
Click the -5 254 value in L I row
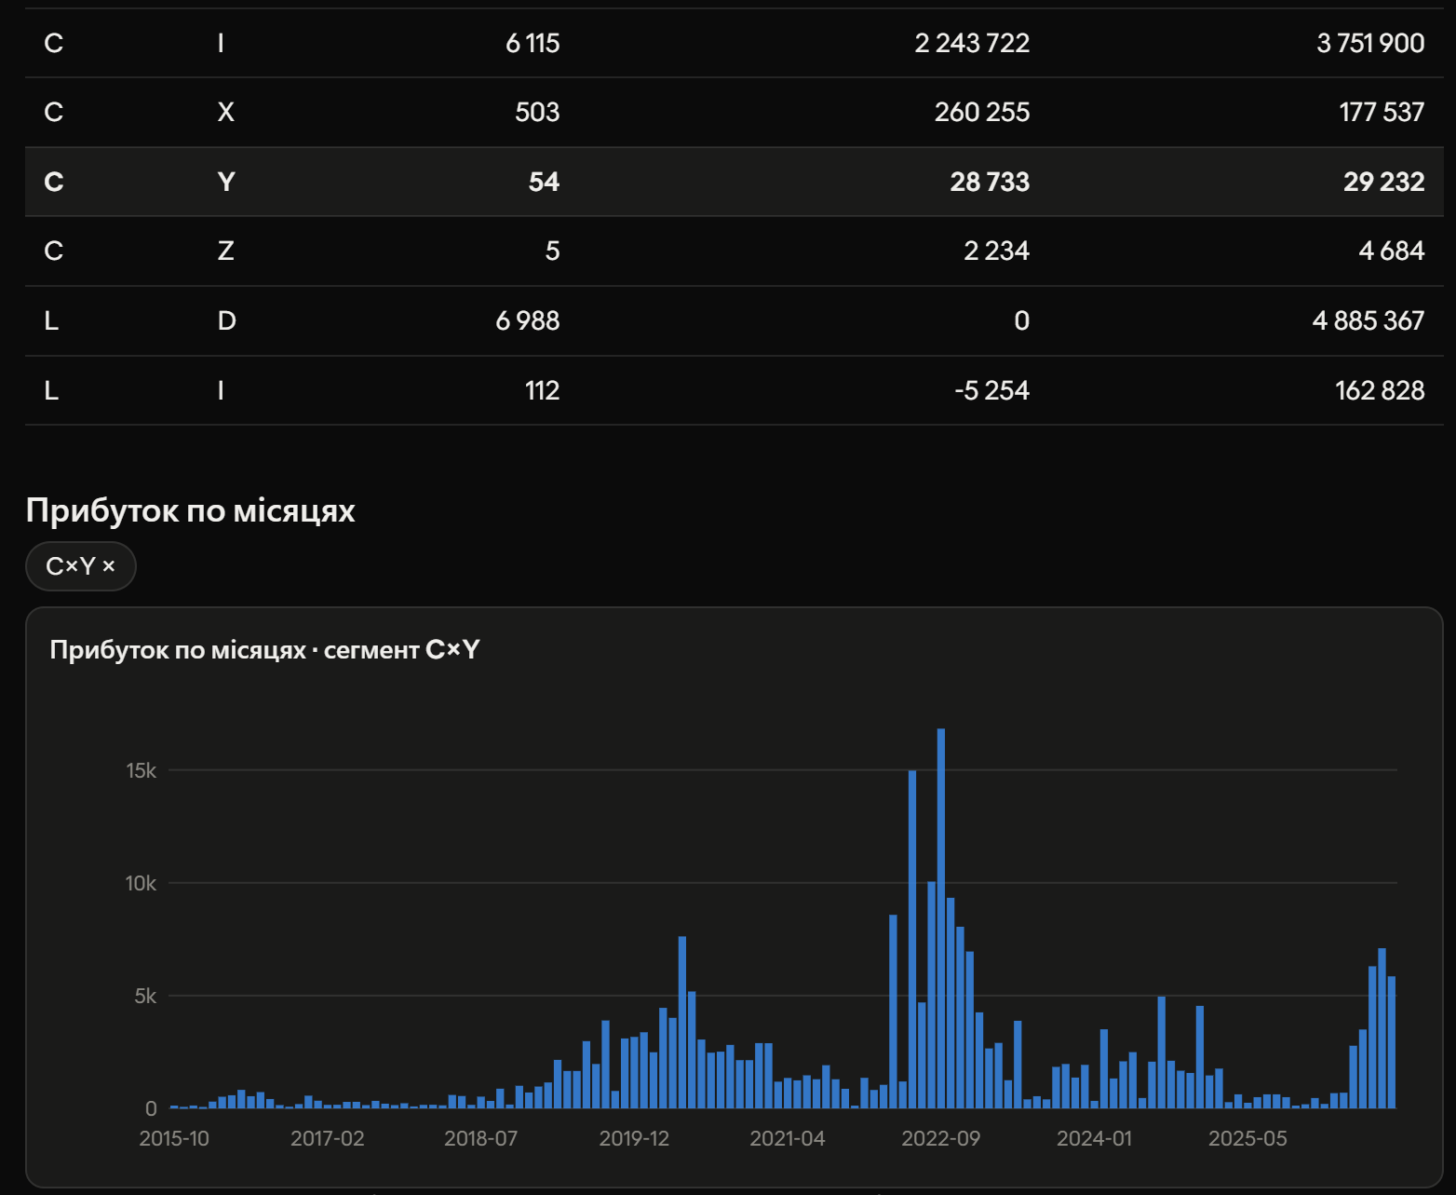(x=992, y=390)
